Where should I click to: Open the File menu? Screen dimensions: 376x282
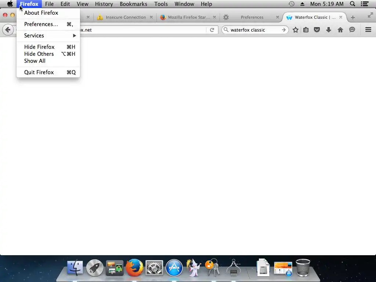tap(50, 4)
